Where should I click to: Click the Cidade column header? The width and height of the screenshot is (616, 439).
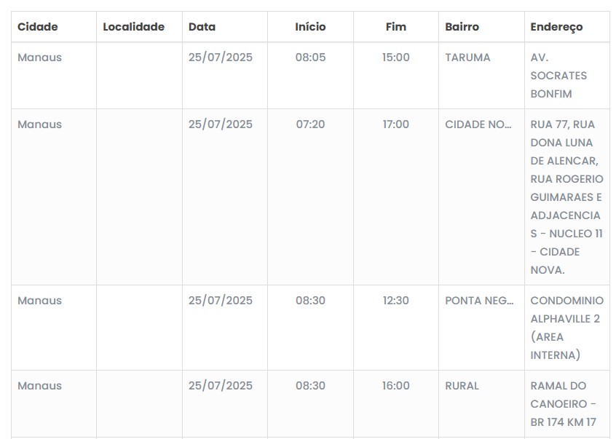38,27
